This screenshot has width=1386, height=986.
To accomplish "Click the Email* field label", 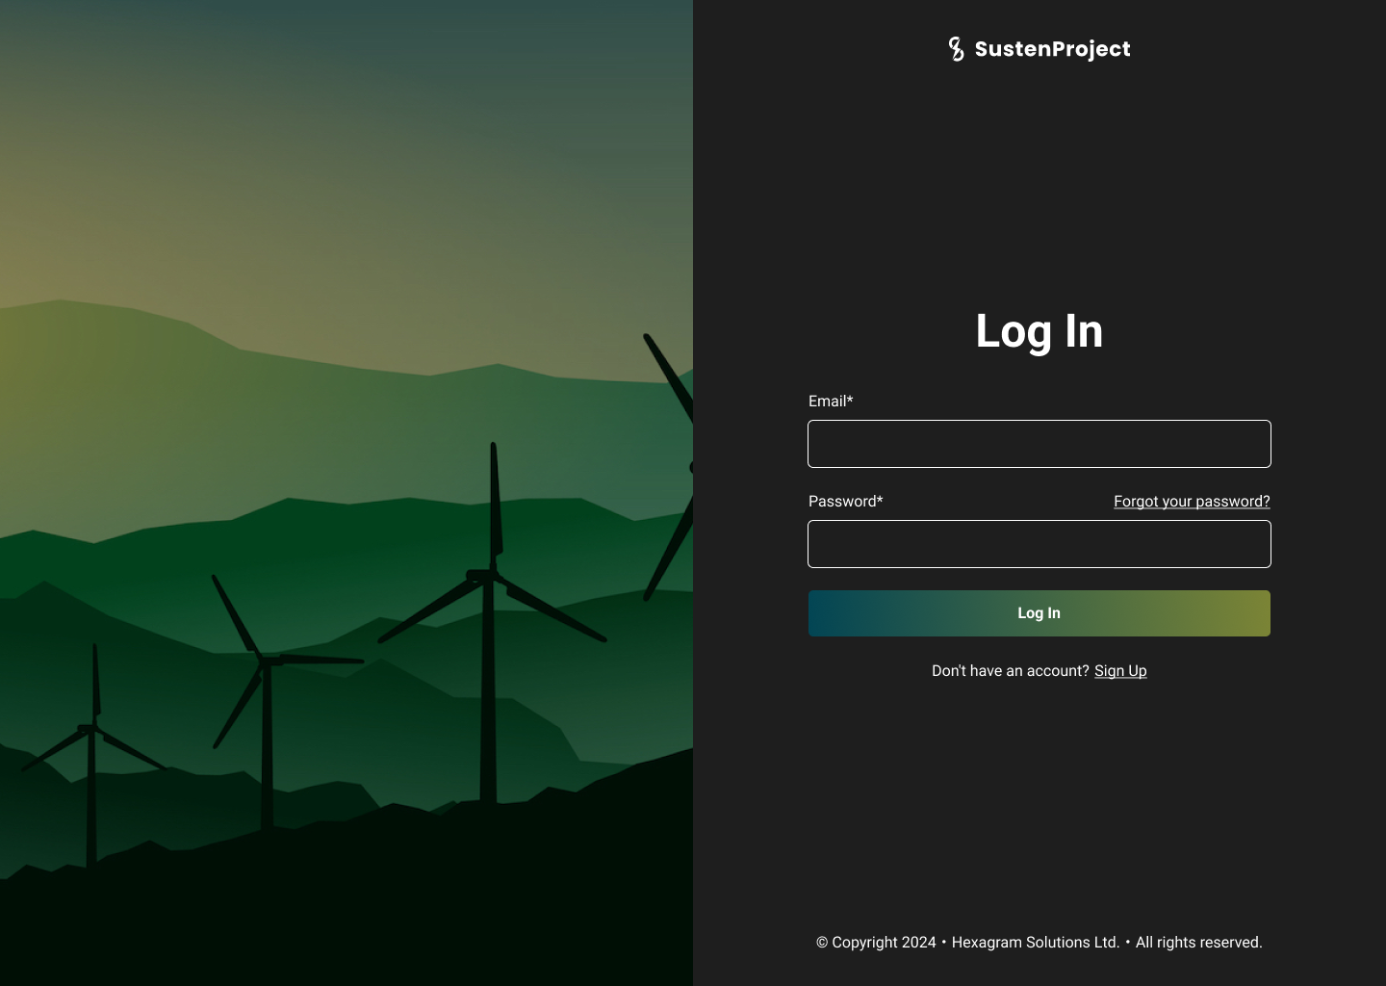I will pyautogui.click(x=830, y=402).
